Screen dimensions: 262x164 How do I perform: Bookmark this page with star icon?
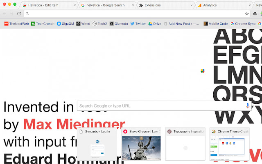click(x=247, y=14)
